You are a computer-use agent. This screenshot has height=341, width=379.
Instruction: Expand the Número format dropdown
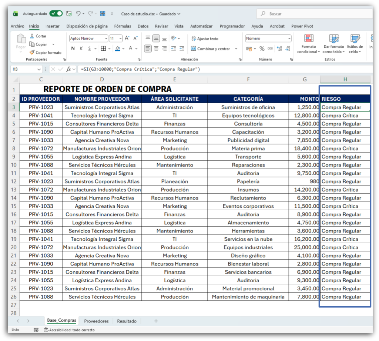click(x=289, y=39)
